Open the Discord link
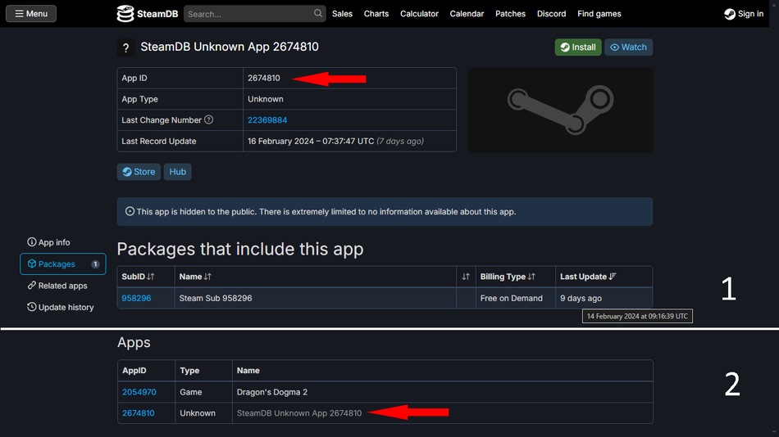779x437 pixels. (x=552, y=14)
